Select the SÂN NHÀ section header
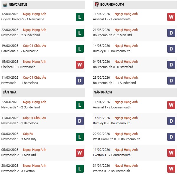Viewport: 177px width, 175px height. click(x=9, y=92)
